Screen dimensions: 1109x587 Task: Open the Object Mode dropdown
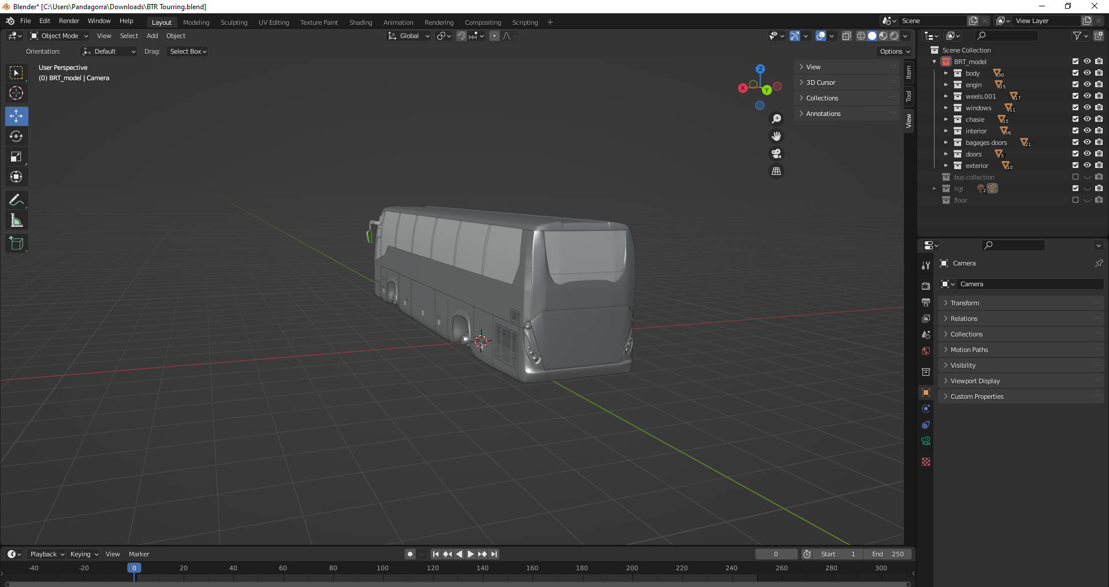(59, 36)
